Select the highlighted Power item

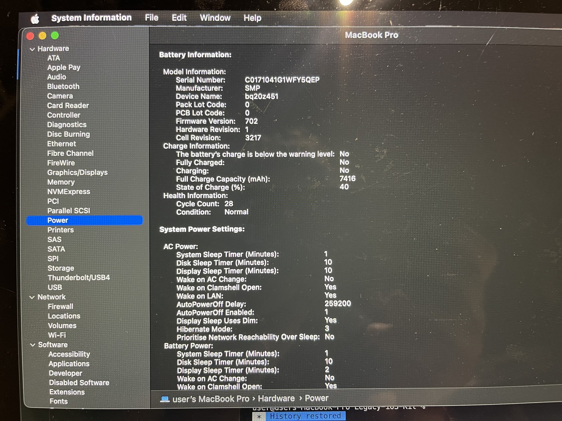click(x=85, y=220)
